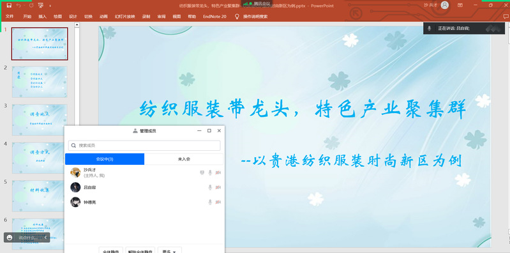Select the 会议中(3) tab
This screenshot has width=510, height=253.
(105, 159)
